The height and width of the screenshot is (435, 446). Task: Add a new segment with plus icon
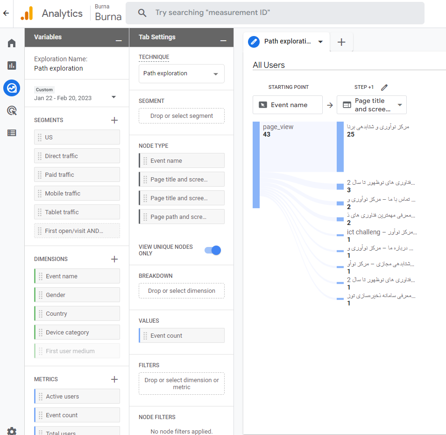tap(114, 120)
